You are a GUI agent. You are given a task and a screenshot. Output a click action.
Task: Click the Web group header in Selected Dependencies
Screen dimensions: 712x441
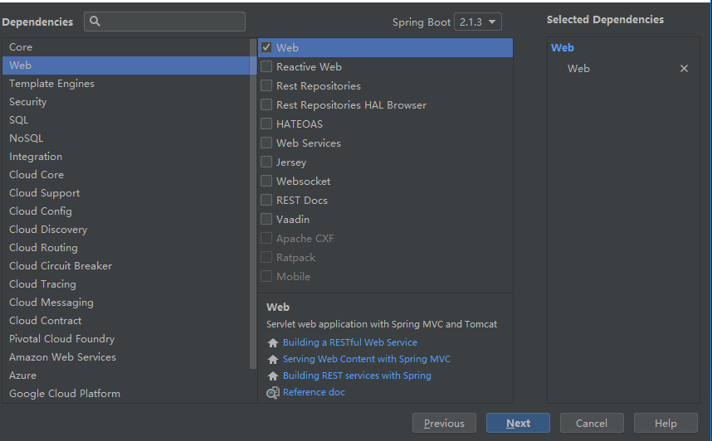(x=562, y=47)
